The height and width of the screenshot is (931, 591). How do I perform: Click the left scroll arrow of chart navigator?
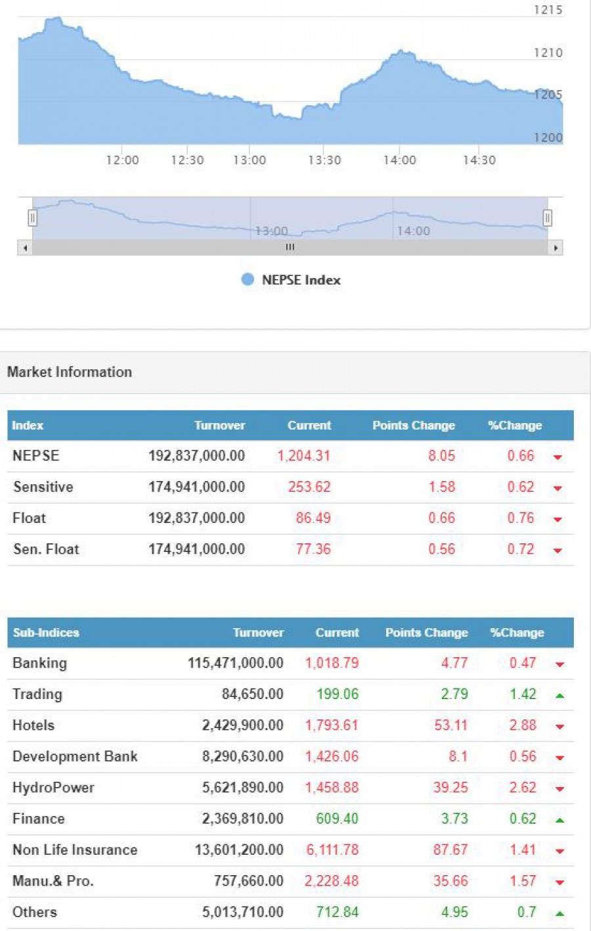pos(25,248)
